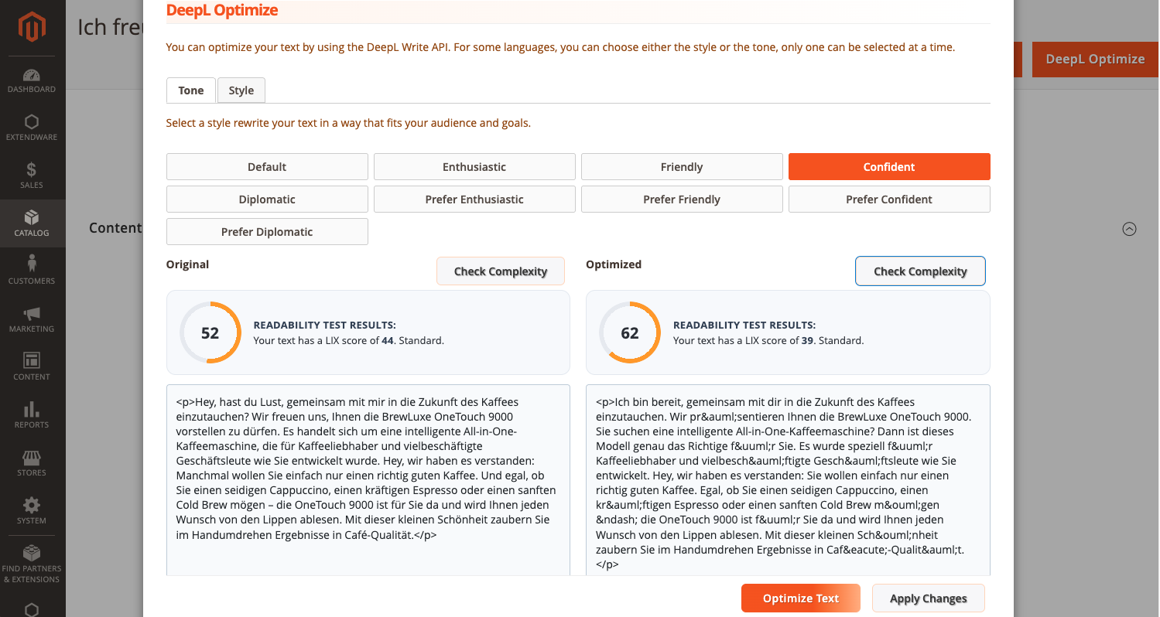This screenshot has height=617, width=1160.
Task: Select the Enthusiastic tone option
Action: pos(474,167)
